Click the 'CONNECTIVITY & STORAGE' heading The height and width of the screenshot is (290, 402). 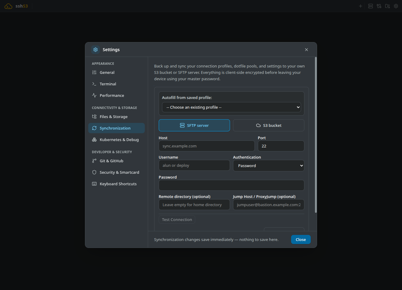point(115,108)
